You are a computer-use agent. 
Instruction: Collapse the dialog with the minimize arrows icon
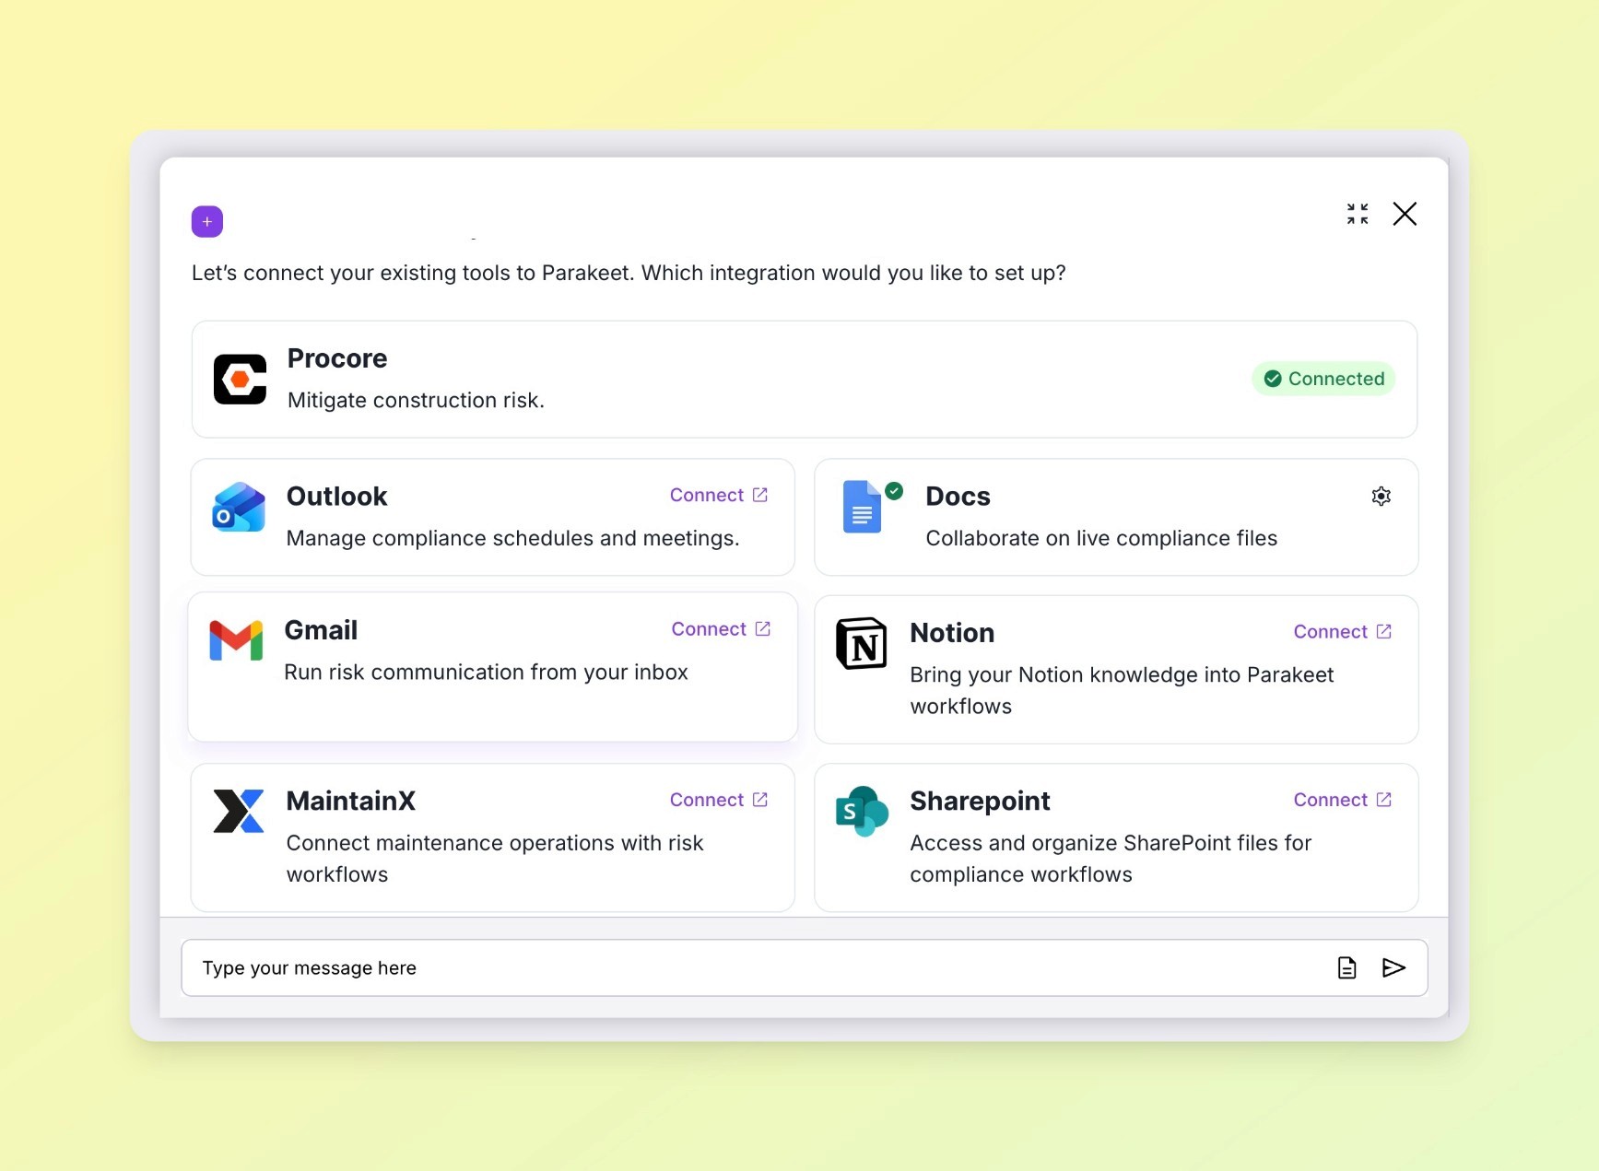1357,214
